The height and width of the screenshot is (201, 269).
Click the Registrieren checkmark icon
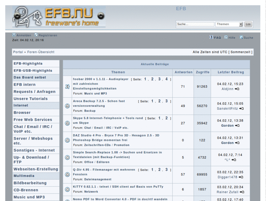[x=36, y=35]
